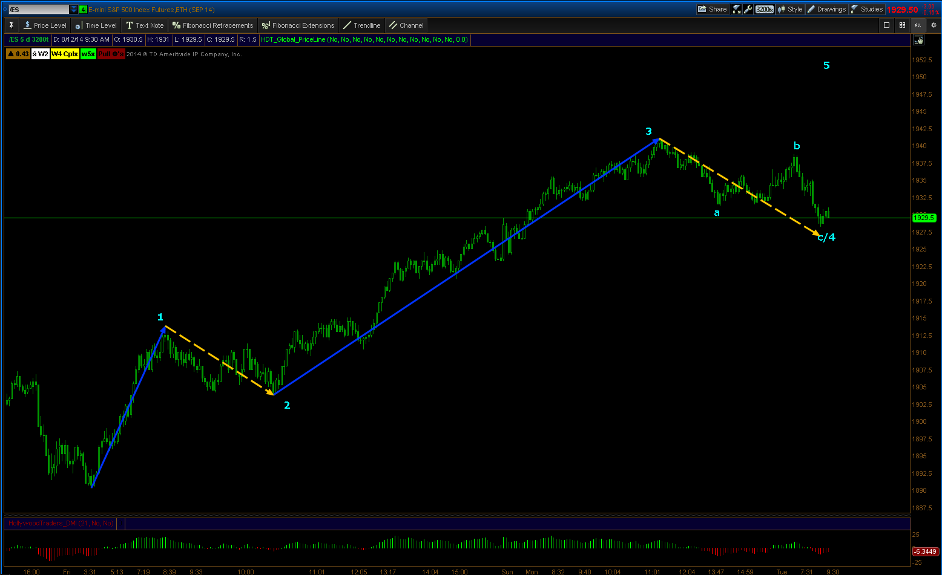Click the W2 white study label
This screenshot has width=942, height=575.
click(x=41, y=54)
